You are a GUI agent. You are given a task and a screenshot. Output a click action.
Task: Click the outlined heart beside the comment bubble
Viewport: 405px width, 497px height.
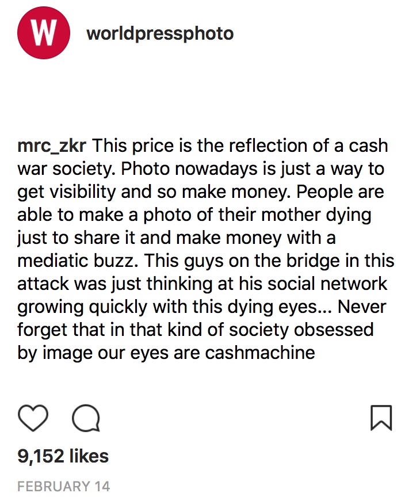tap(33, 418)
